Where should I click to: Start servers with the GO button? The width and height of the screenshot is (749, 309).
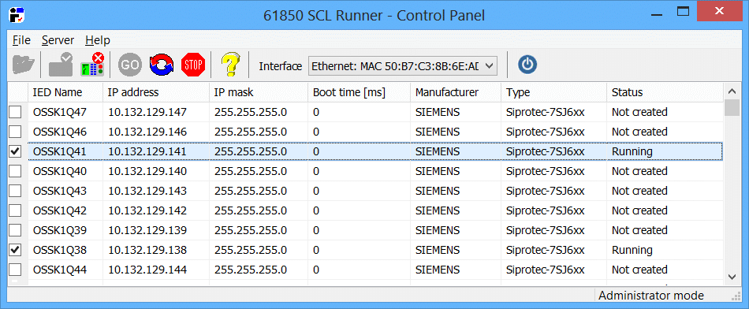point(130,65)
